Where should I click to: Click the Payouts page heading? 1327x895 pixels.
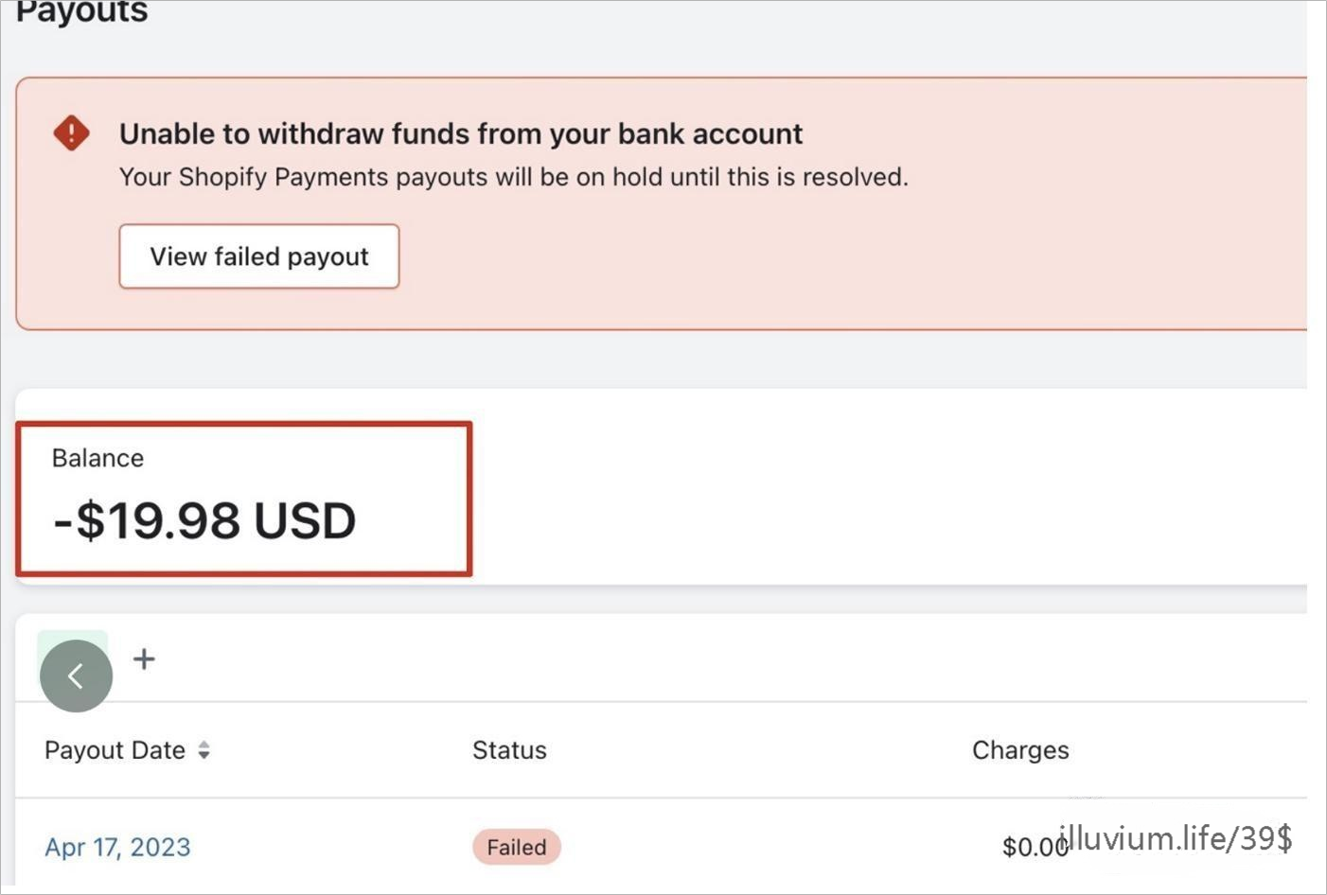[x=81, y=12]
